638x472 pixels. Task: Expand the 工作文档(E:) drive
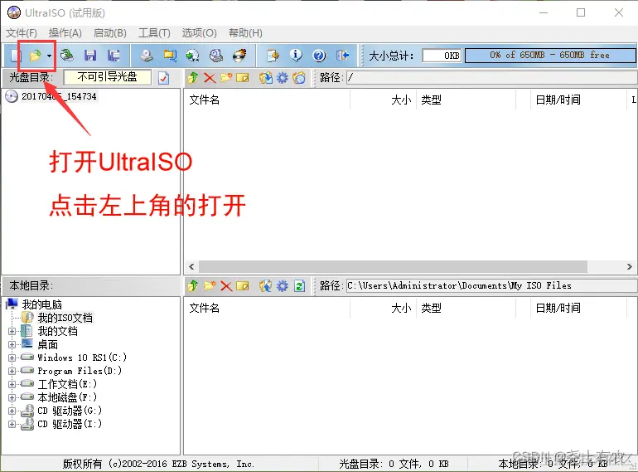point(12,384)
